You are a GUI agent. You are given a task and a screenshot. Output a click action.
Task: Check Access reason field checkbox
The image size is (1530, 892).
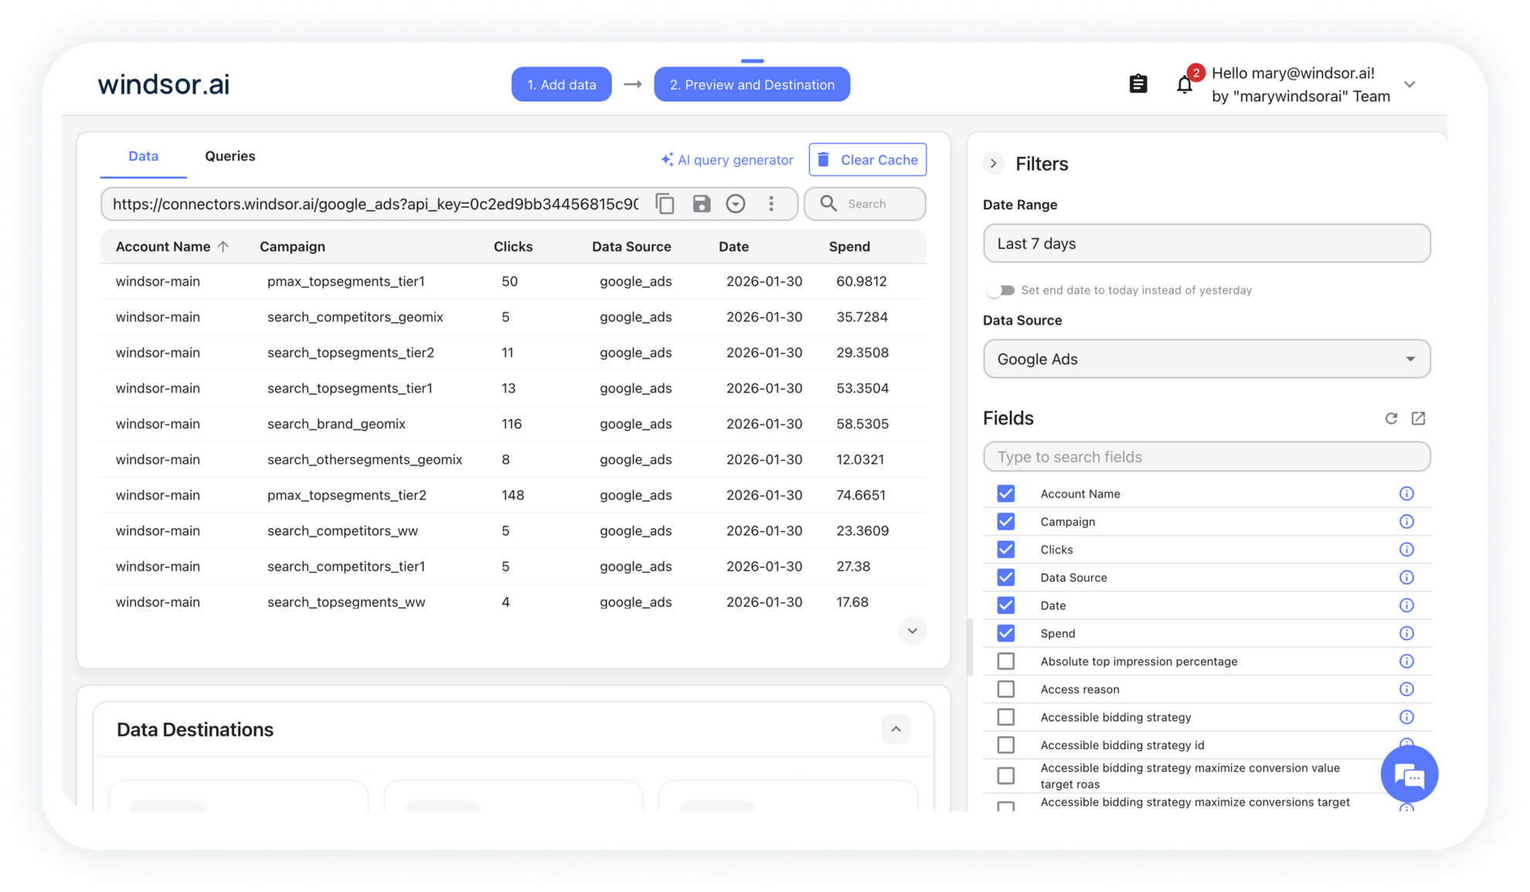pyautogui.click(x=1005, y=689)
